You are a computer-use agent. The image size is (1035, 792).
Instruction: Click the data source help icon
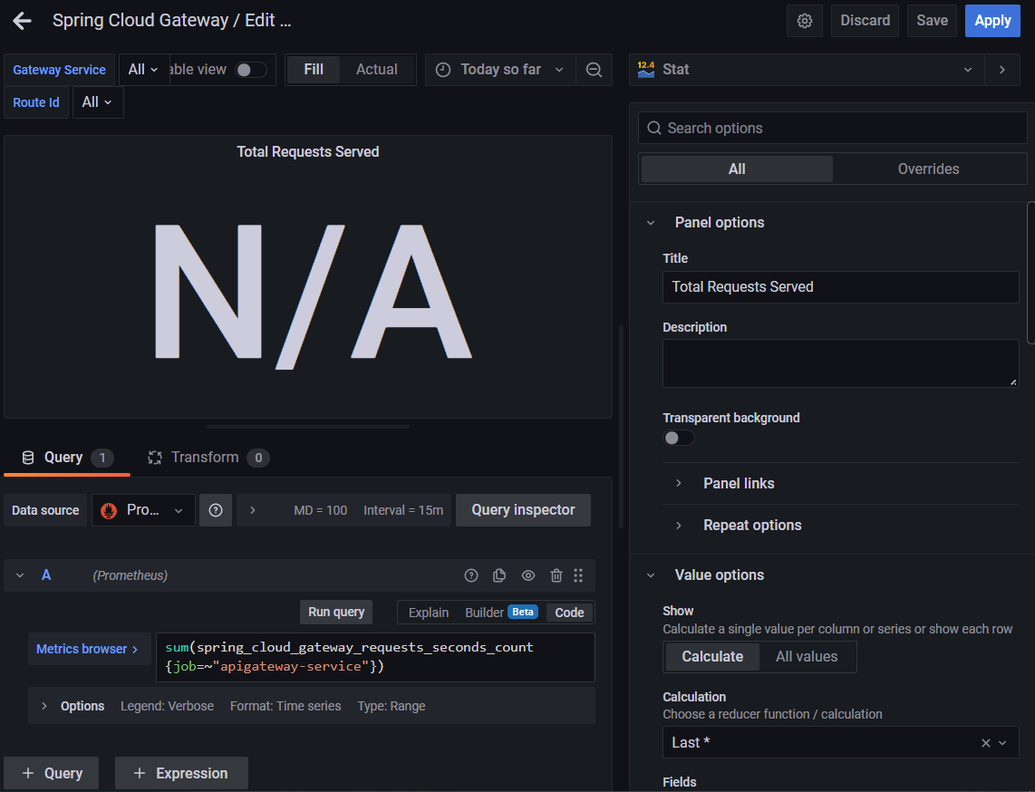point(216,510)
